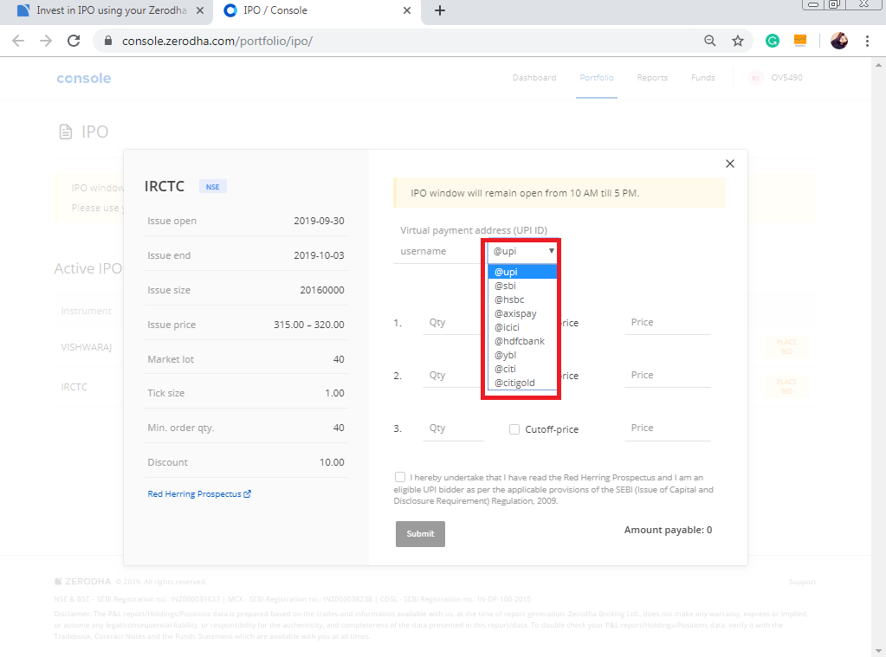Close the Invest in IPO tab
Viewport: 886px width, 657px height.
point(200,10)
